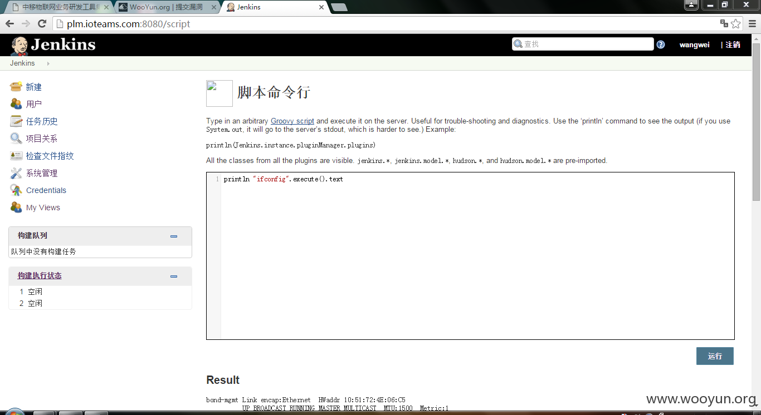Click the 任务历史 notepad icon

coord(16,121)
